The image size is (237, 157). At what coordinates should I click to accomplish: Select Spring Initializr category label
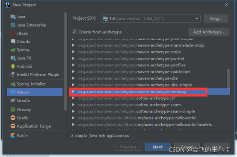pos(31,84)
